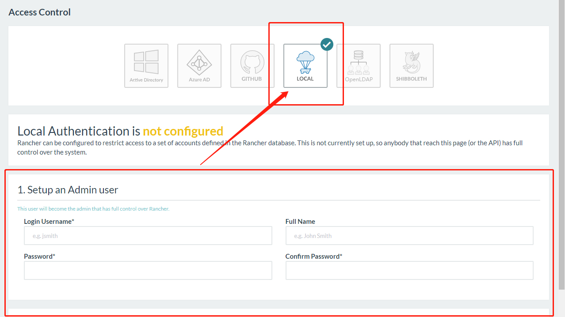This screenshot has width=565, height=317.
Task: Click 'This user will become the admin' note
Action: 93,209
